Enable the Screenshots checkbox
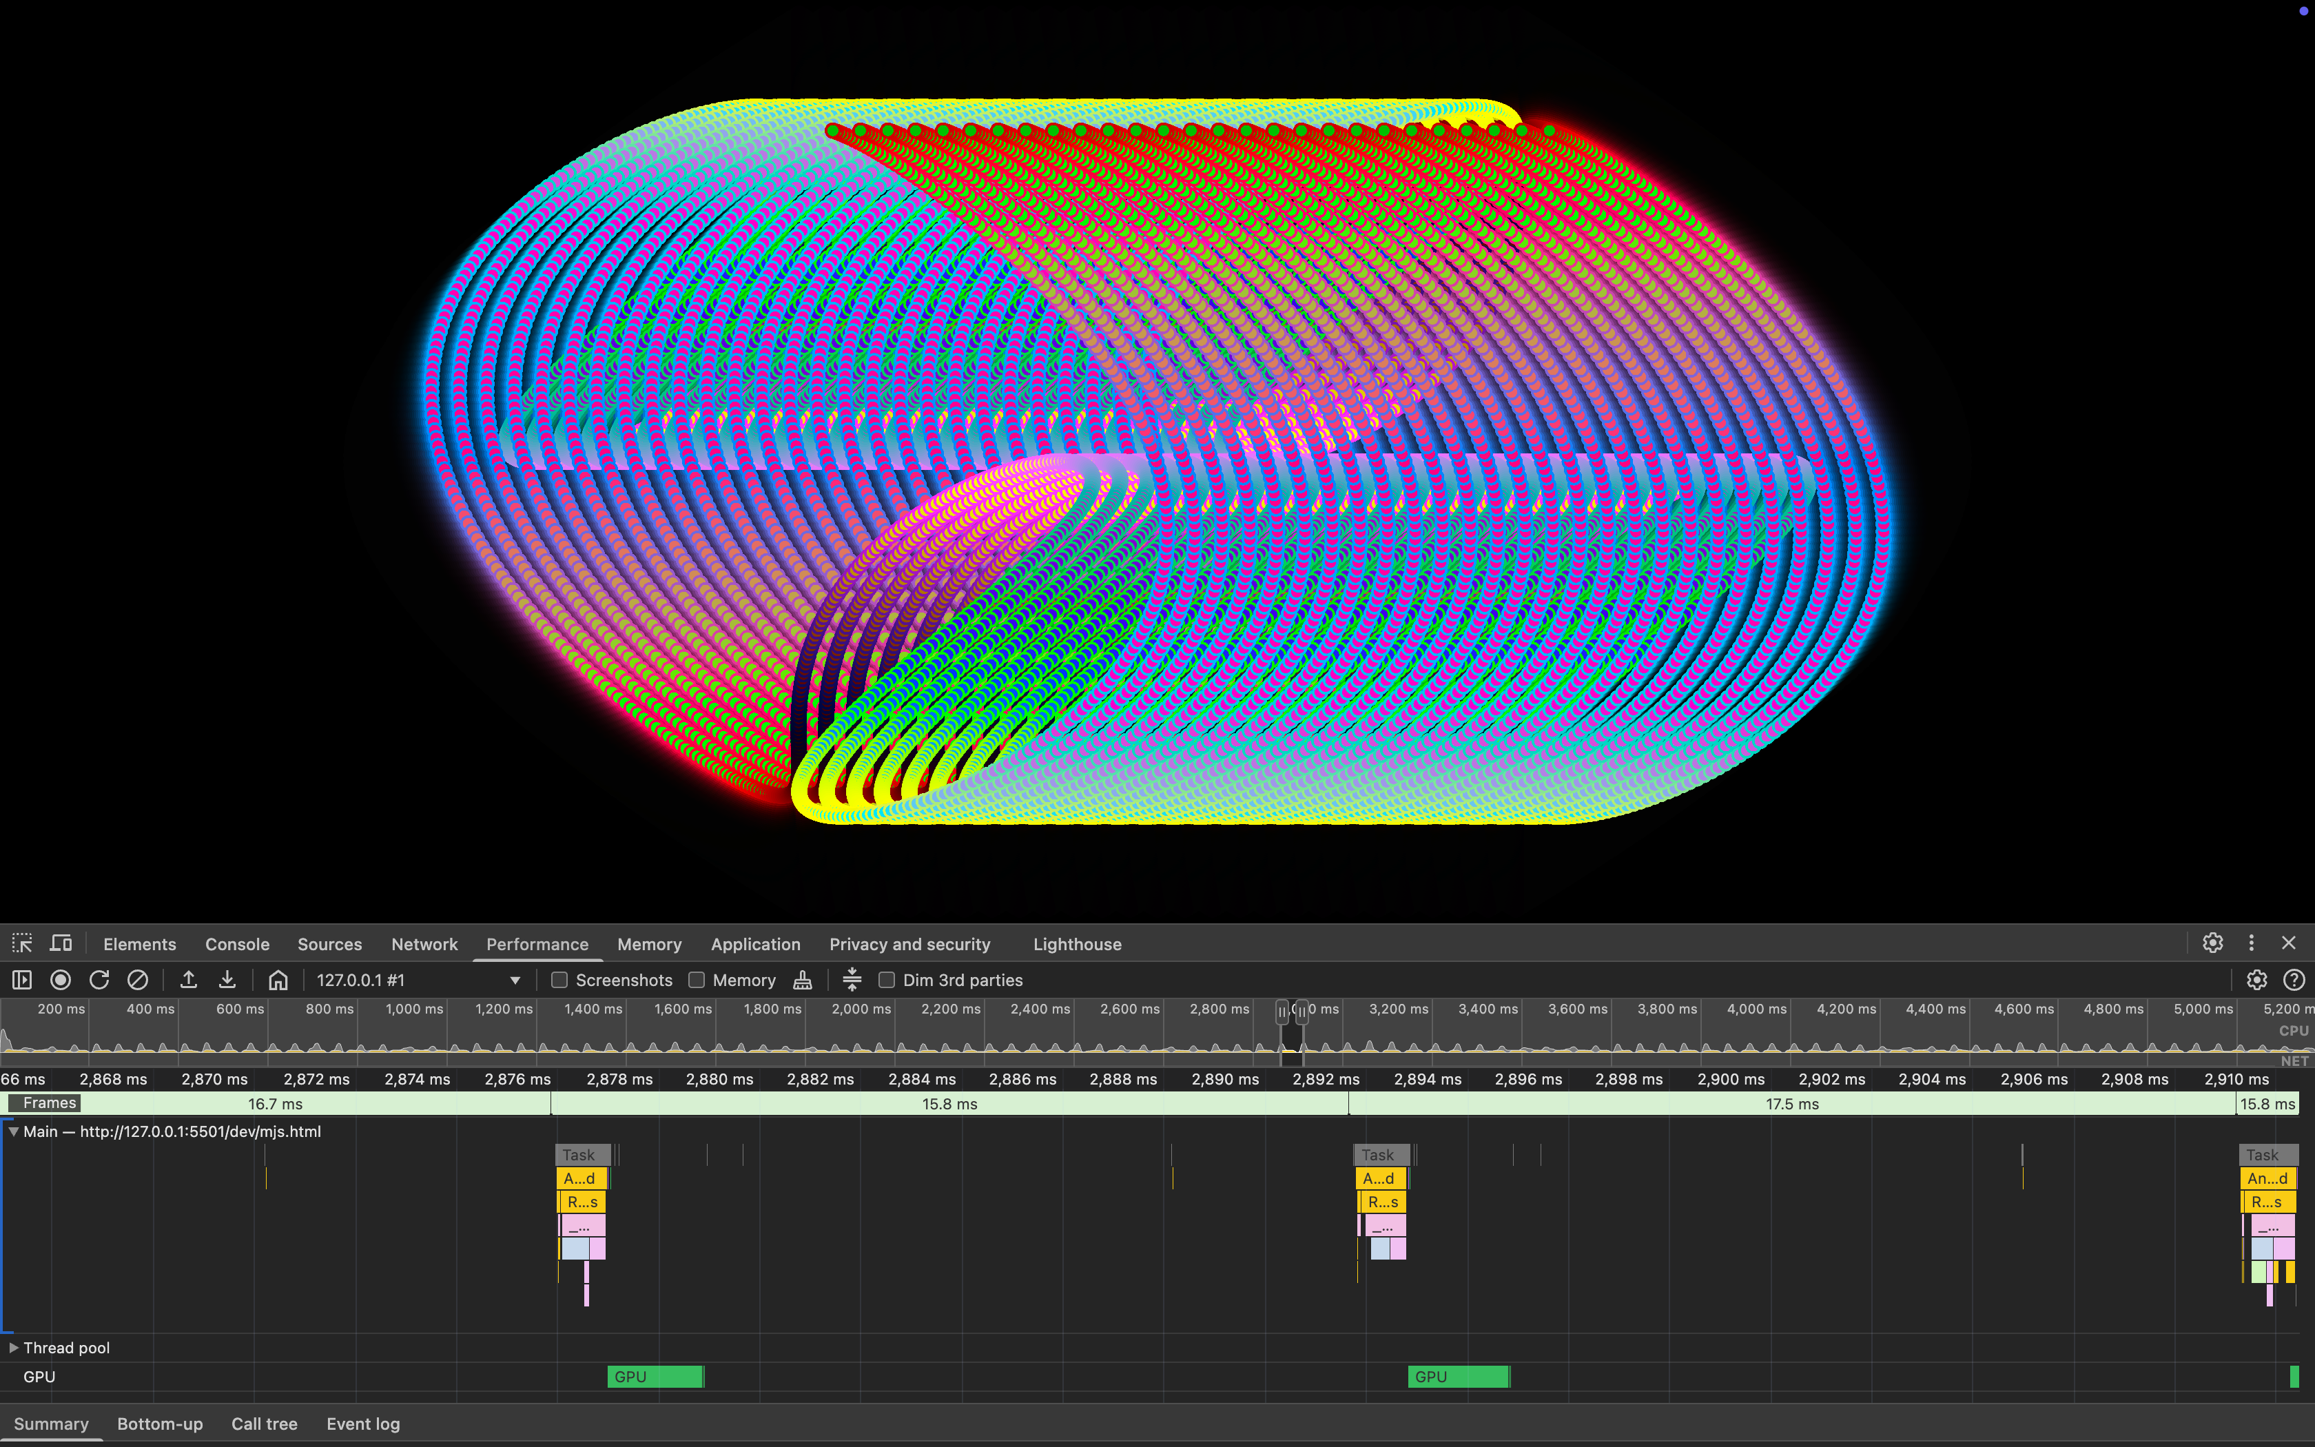Image resolution: width=2315 pixels, height=1447 pixels. (561, 980)
